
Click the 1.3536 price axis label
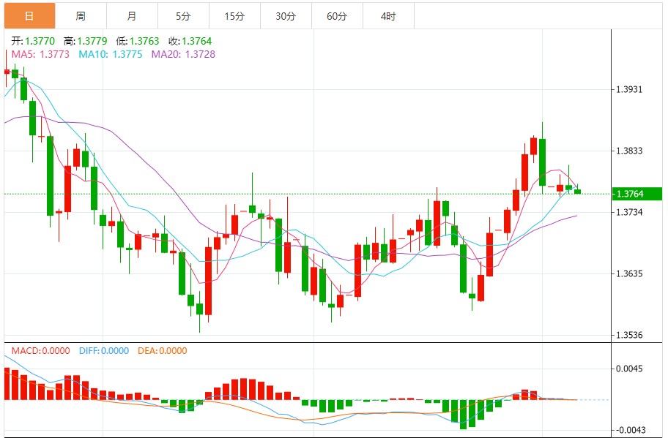(x=629, y=335)
